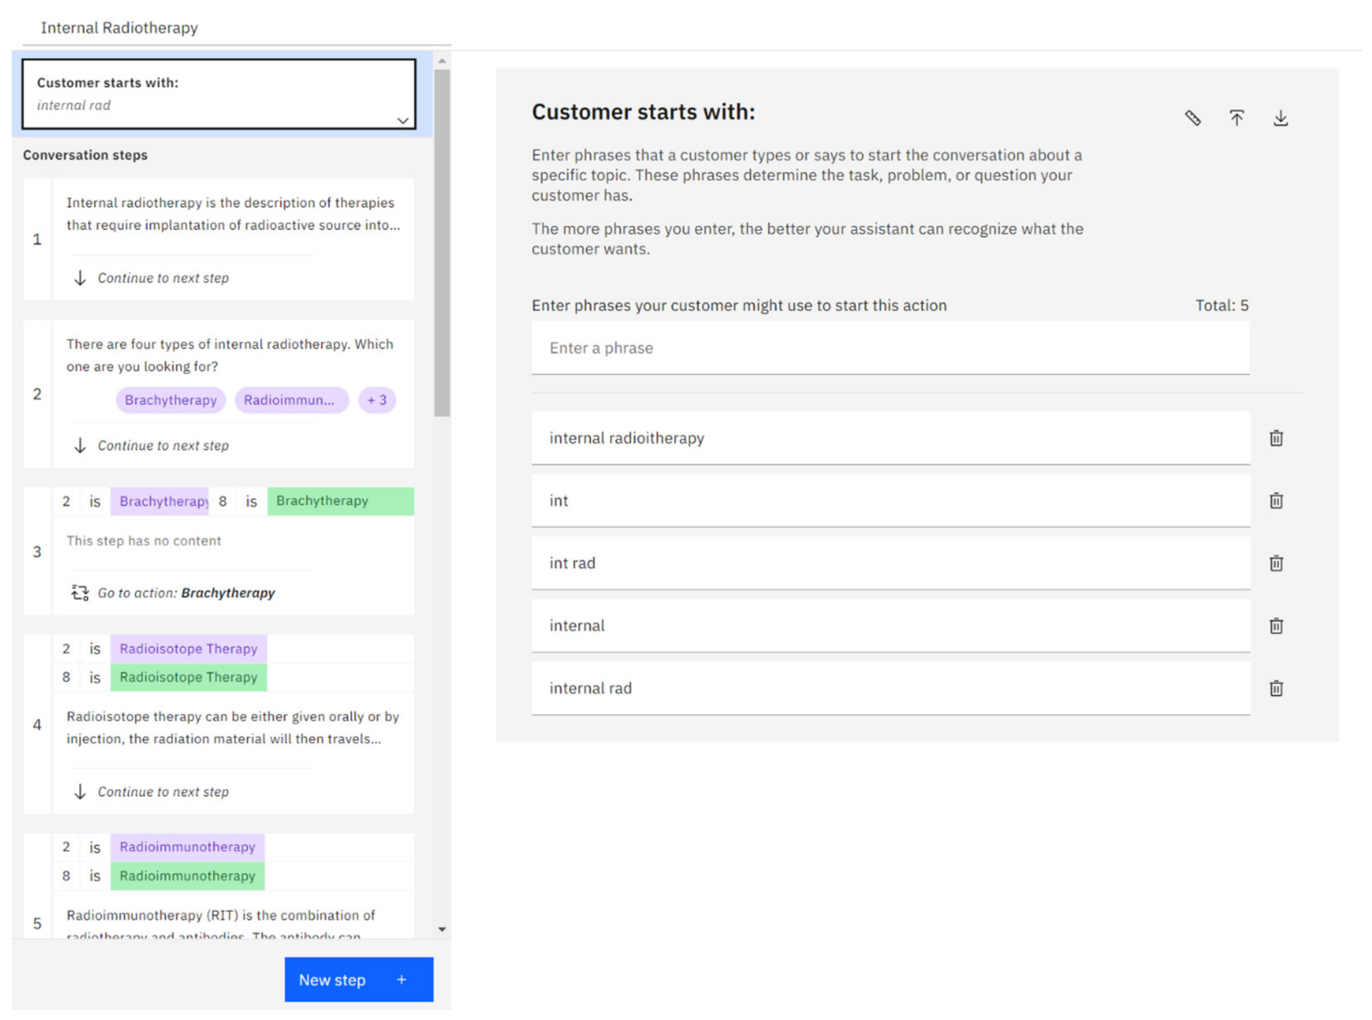The width and height of the screenshot is (1372, 1020).
Task: Click the upload phrases icon
Action: point(1236,117)
